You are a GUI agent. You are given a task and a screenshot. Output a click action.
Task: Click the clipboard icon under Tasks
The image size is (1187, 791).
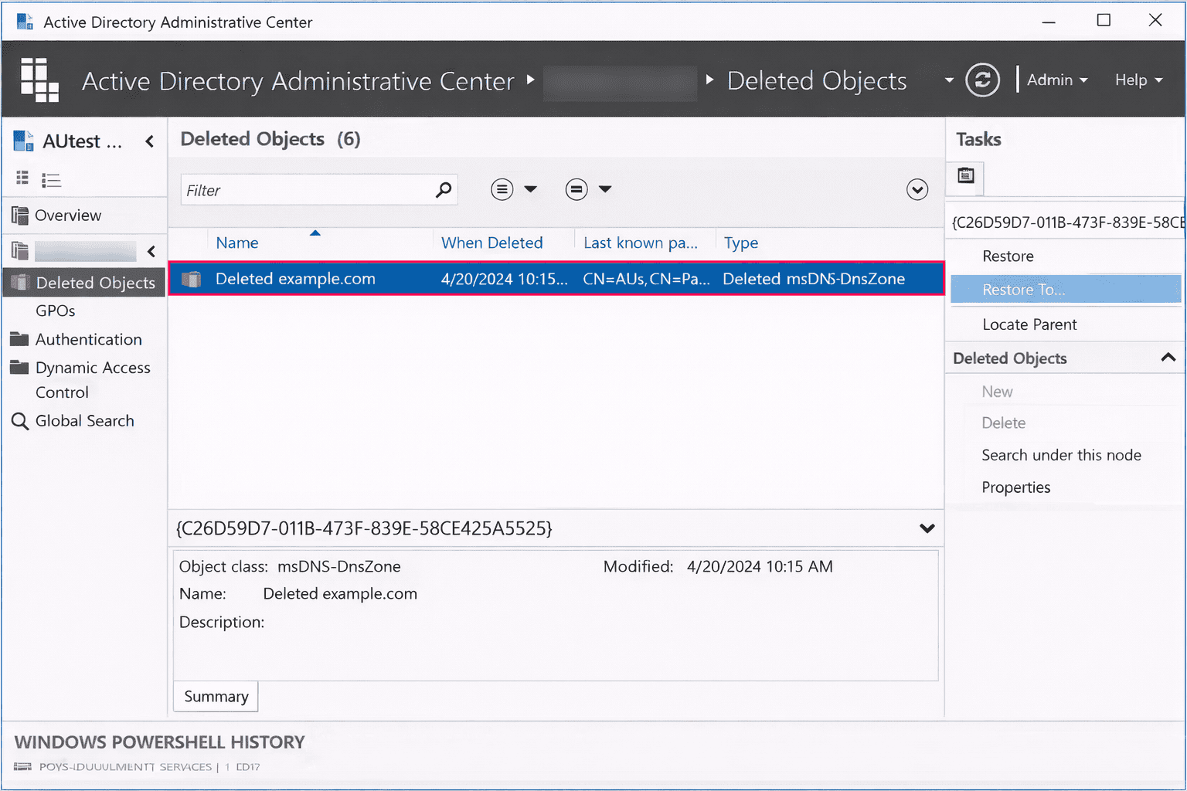click(x=964, y=178)
